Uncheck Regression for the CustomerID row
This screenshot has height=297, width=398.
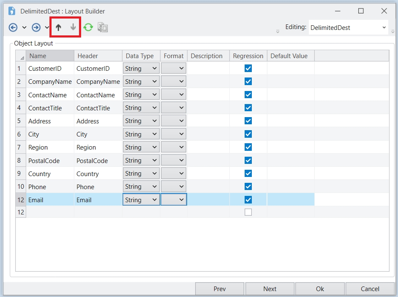click(x=248, y=68)
